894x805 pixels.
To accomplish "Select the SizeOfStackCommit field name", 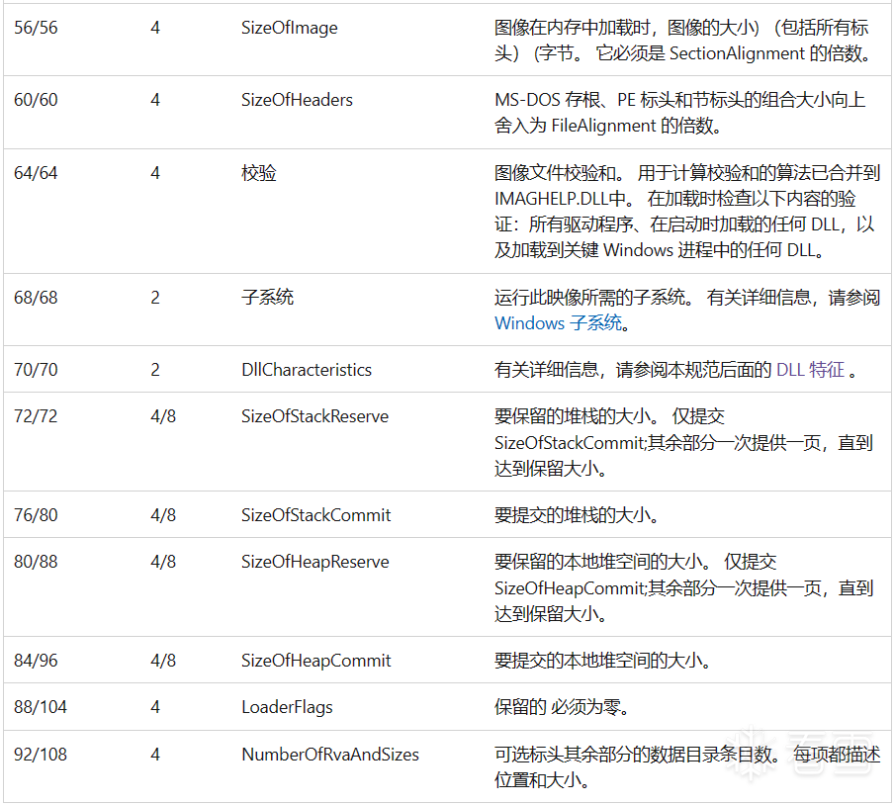I will [315, 515].
